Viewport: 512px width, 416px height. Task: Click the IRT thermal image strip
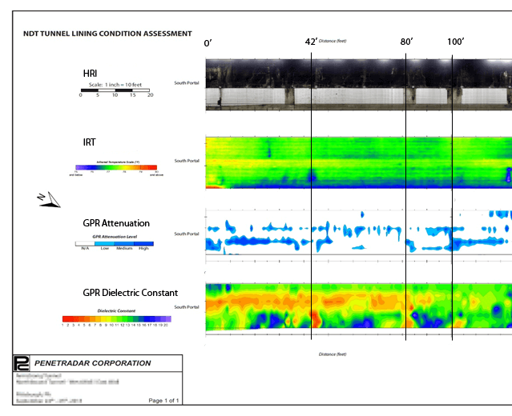pyautogui.click(x=358, y=161)
